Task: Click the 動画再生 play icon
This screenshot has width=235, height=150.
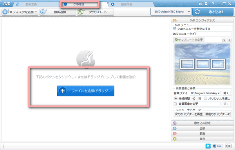Action: point(113,4)
